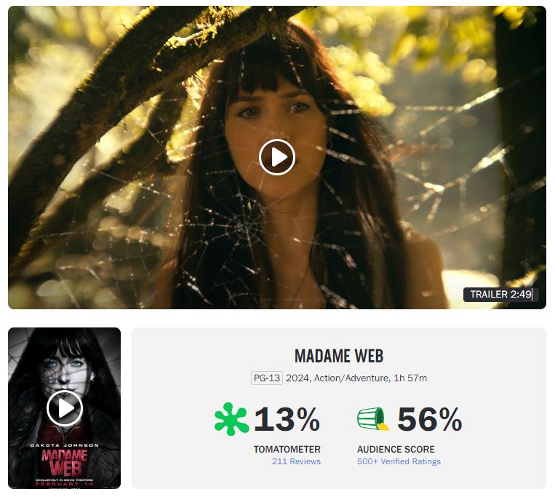Click the green splat Tomatometer icon
Screen dimensions: 555x497
pos(231,418)
